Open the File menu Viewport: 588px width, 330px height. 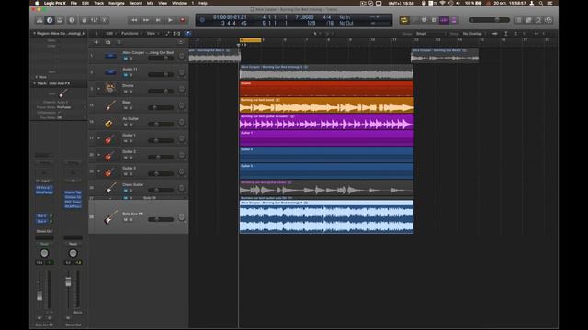(73, 3)
